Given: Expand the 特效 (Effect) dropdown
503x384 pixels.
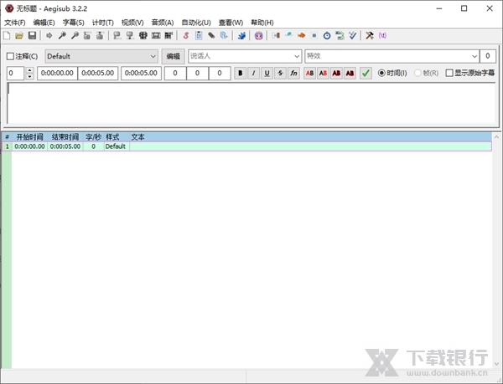Looking at the screenshot, I should coord(474,56).
